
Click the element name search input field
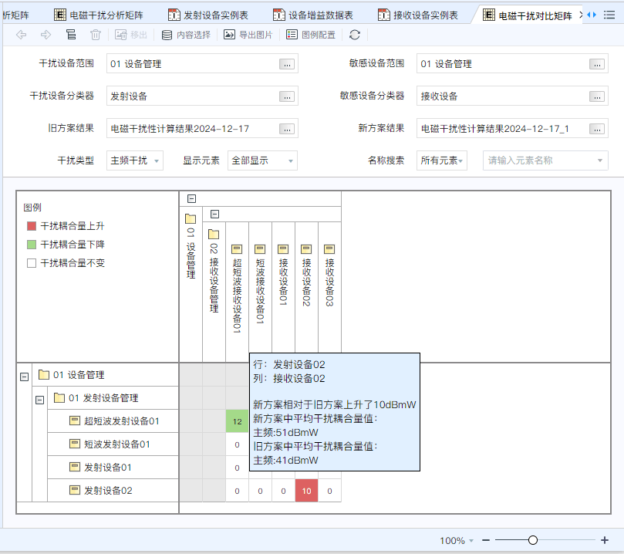(545, 160)
